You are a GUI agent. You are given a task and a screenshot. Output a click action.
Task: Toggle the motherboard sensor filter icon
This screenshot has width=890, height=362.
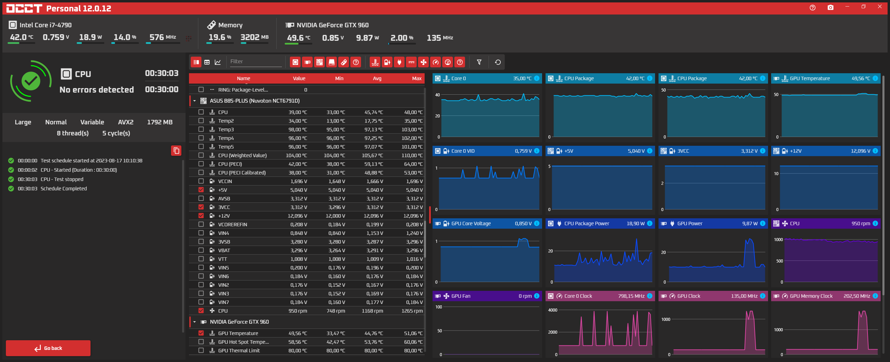point(319,62)
